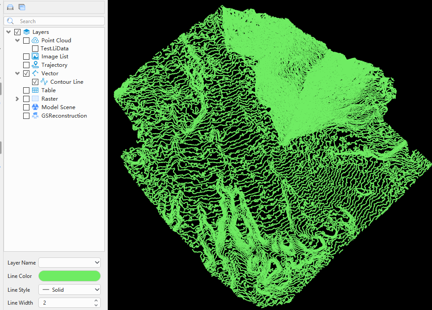This screenshot has height=310, width=432.
Task: Click the Table grid icon
Action: coord(35,90)
